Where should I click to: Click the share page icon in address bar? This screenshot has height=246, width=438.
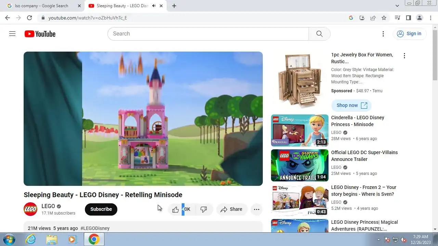(373, 18)
